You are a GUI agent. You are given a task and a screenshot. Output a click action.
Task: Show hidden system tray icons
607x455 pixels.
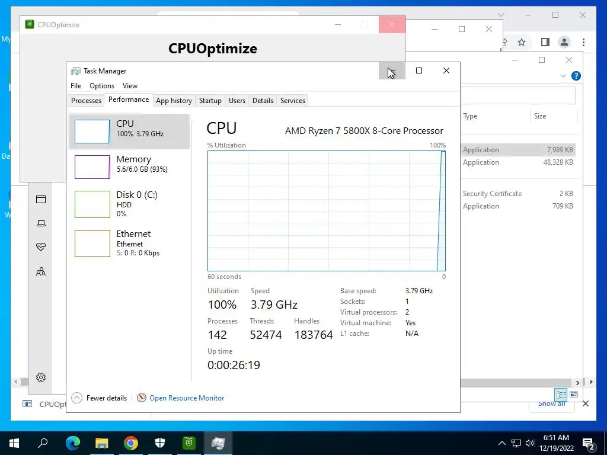point(501,443)
